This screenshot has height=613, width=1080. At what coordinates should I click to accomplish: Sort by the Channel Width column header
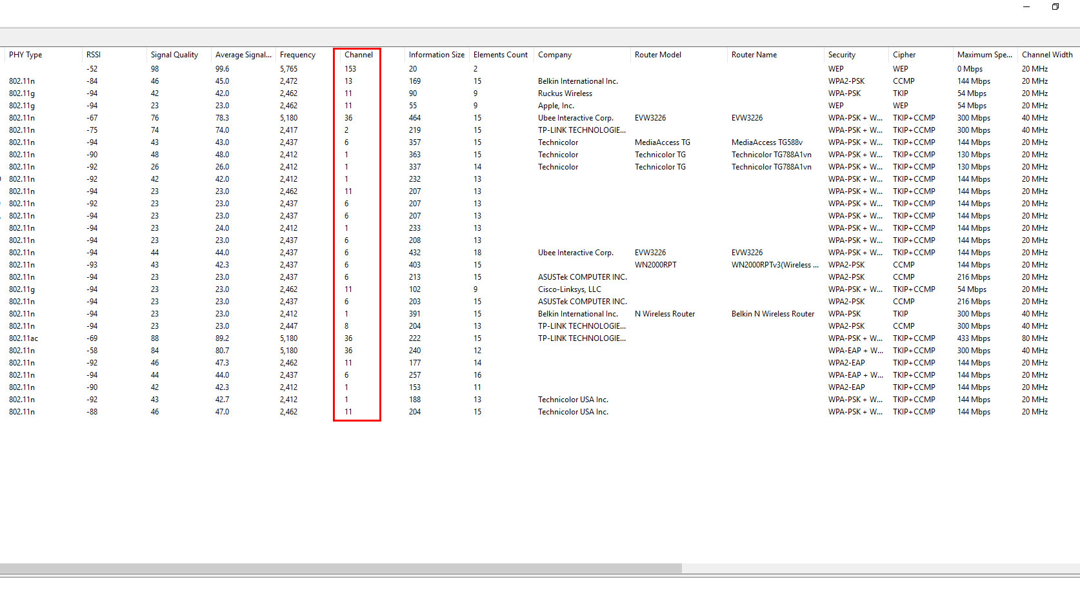point(1046,55)
